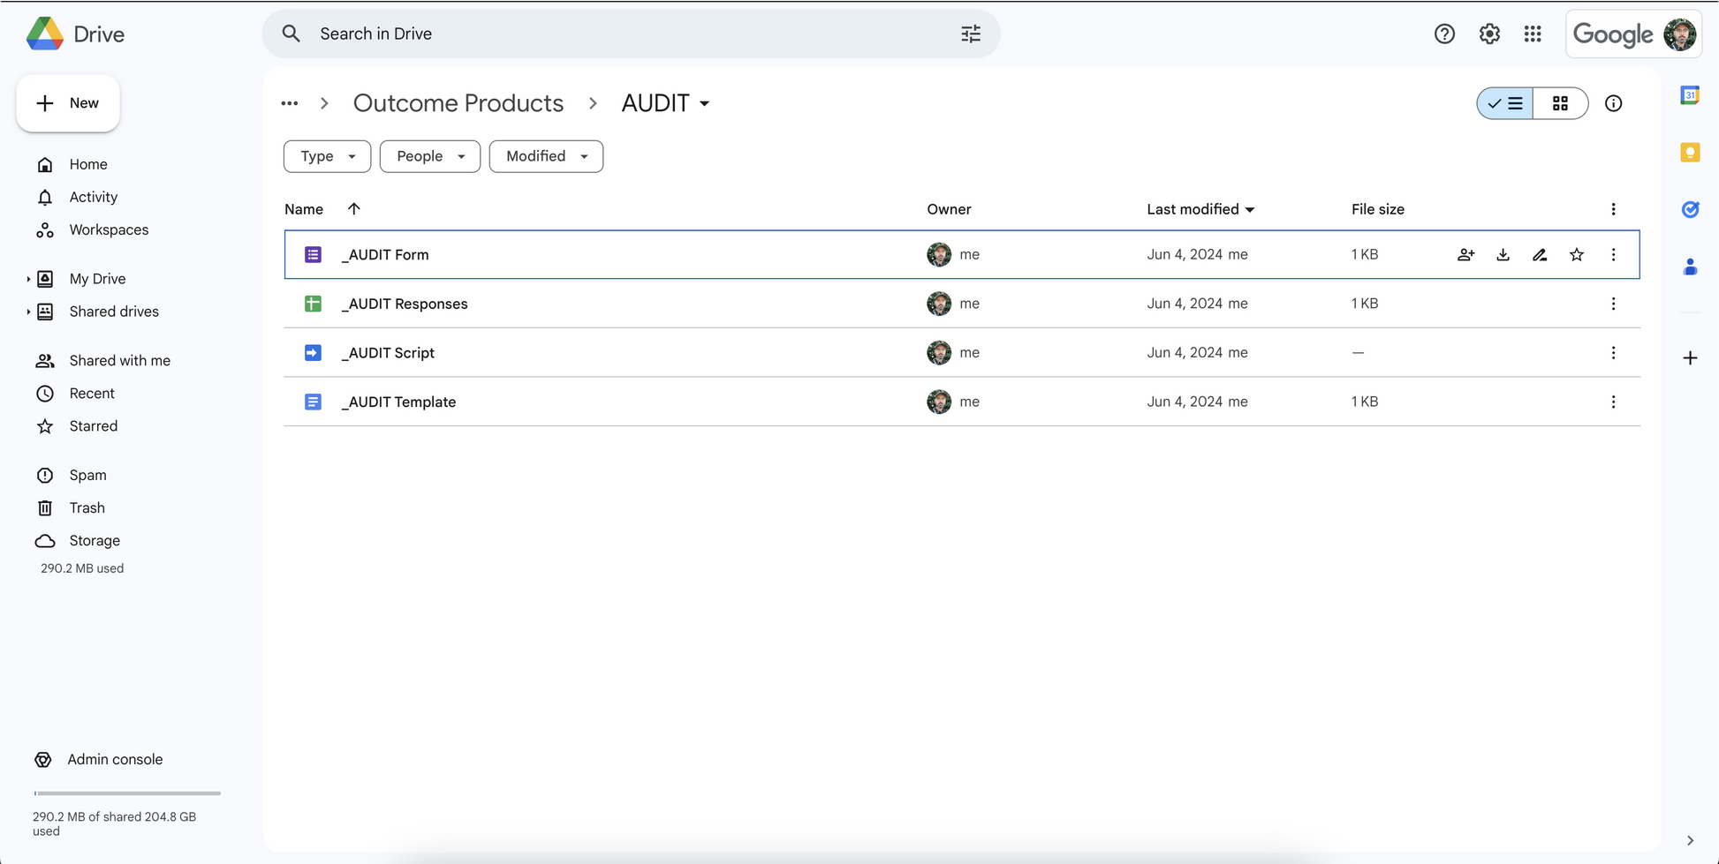
Task: Navigate to Outcome Products breadcrumb
Action: (458, 103)
